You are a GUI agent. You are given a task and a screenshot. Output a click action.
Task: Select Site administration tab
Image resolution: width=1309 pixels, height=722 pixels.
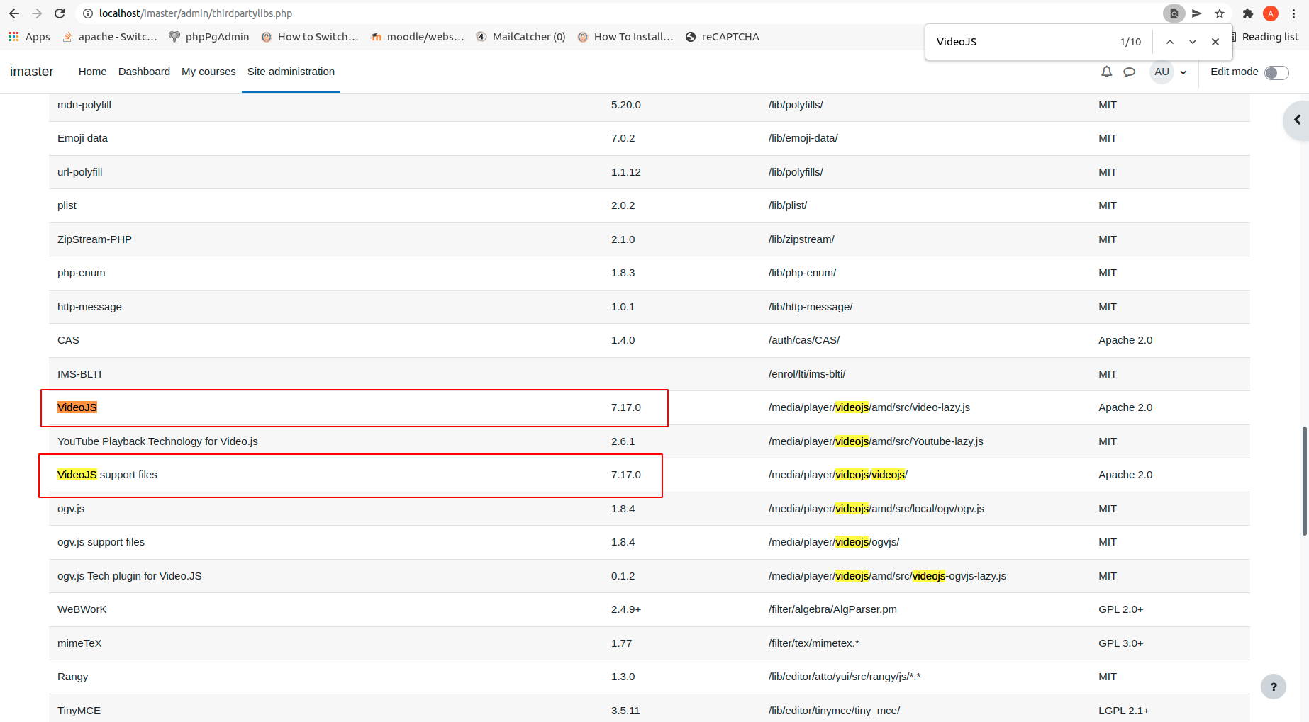[291, 72]
